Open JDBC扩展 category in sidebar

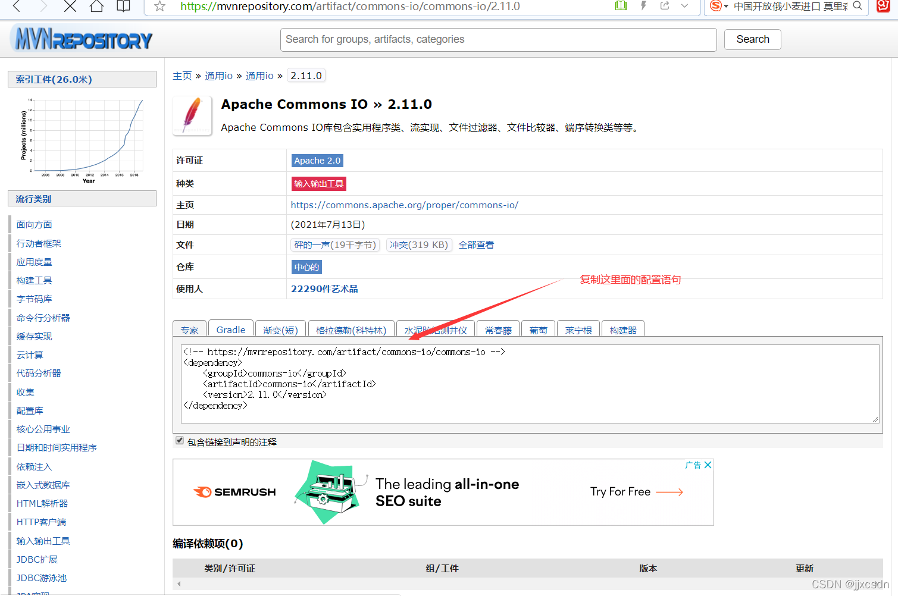point(37,560)
